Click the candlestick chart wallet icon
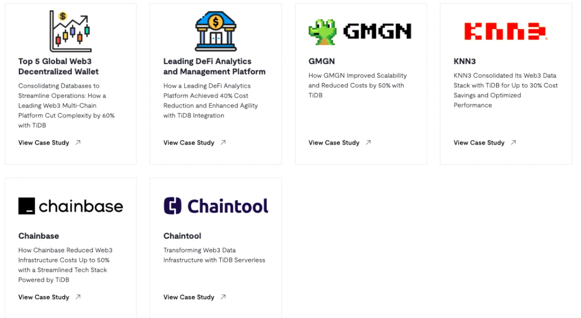Viewport: 581px width, 318px height. pyautogui.click(x=70, y=31)
